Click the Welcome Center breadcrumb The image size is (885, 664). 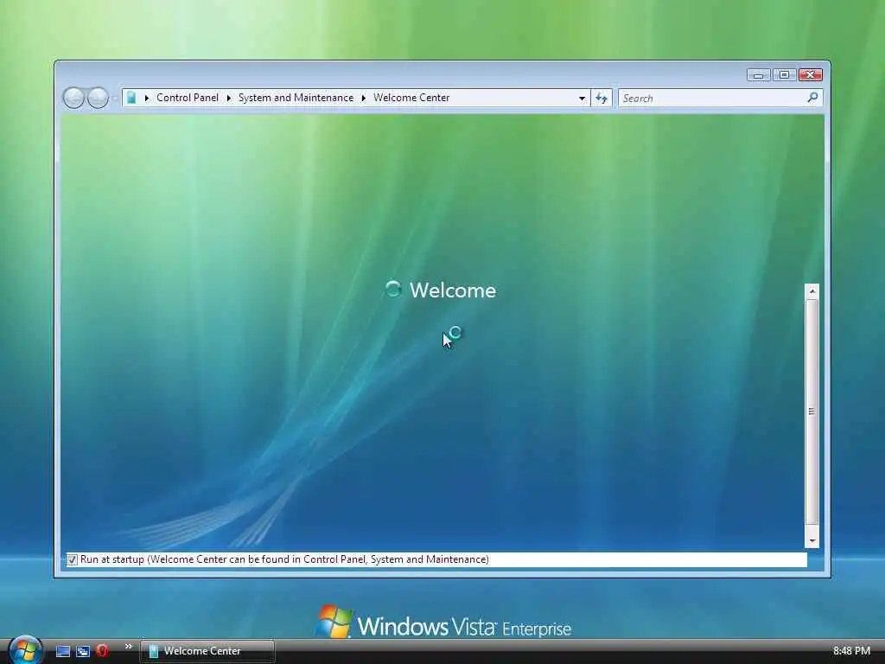point(411,98)
